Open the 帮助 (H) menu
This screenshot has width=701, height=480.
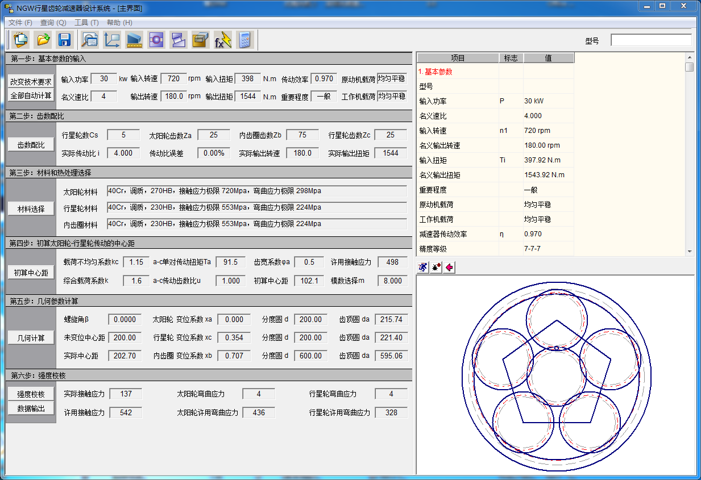119,23
